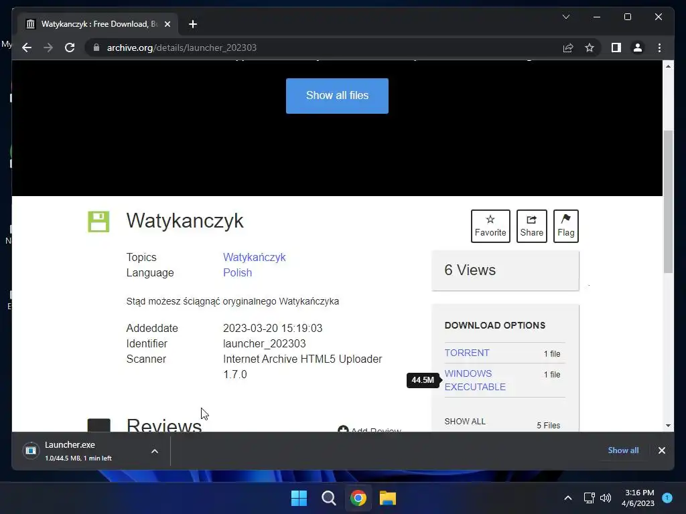Add the item to Favorites
686x514 pixels.
pos(490,226)
